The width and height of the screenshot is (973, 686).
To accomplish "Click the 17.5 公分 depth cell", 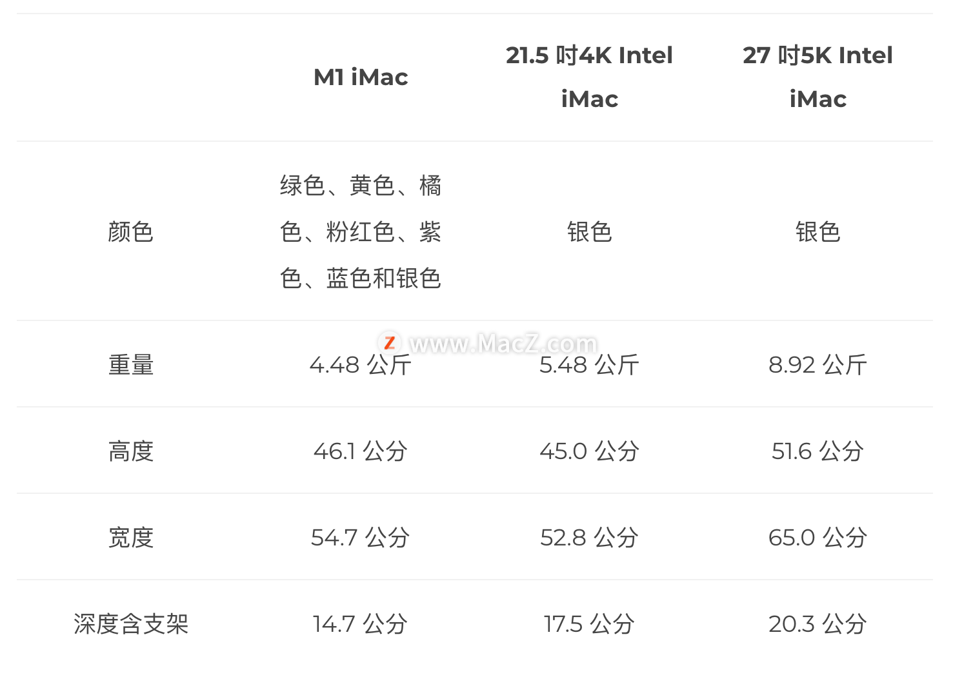I will tap(589, 624).
